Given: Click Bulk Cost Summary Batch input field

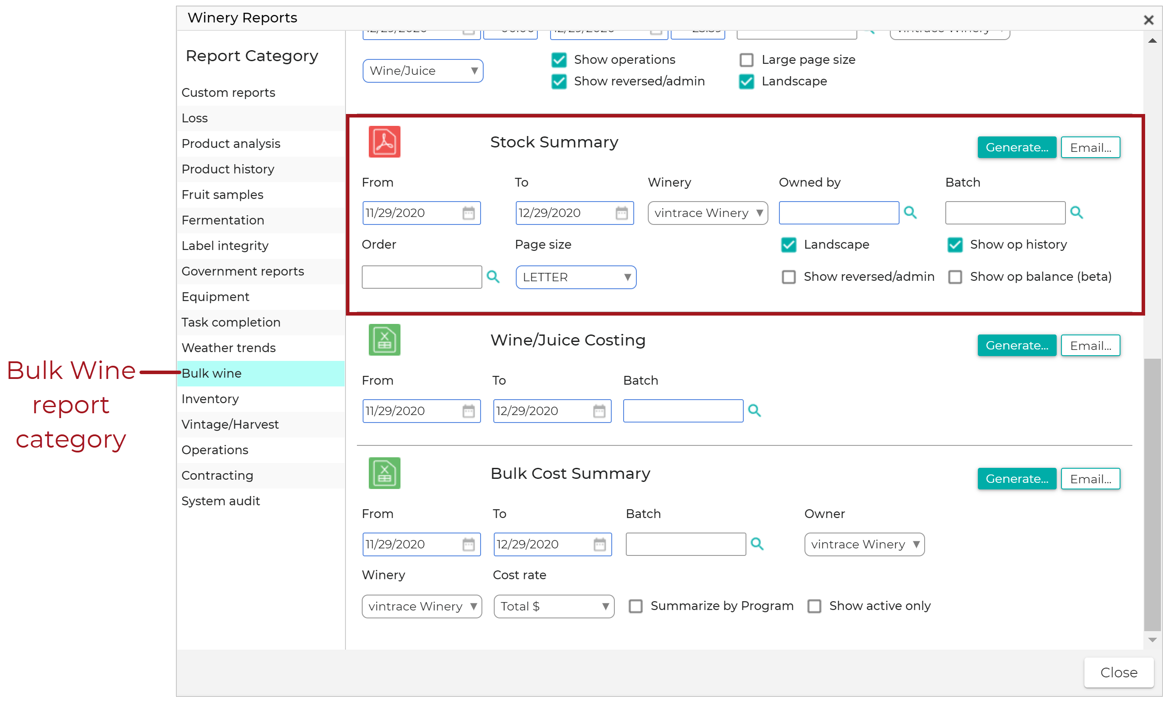Looking at the screenshot, I should (x=686, y=544).
